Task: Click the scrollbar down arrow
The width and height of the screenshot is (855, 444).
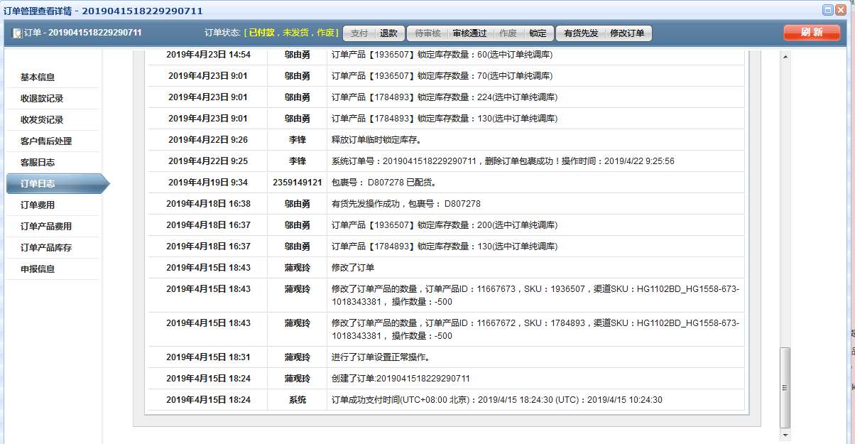Action: point(785,434)
